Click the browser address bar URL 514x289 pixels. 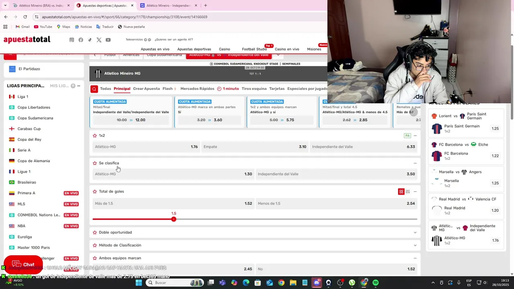(124, 17)
